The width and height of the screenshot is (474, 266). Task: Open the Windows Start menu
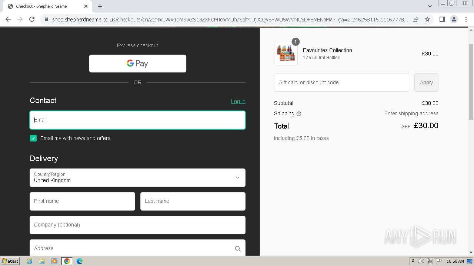[x=10, y=261]
